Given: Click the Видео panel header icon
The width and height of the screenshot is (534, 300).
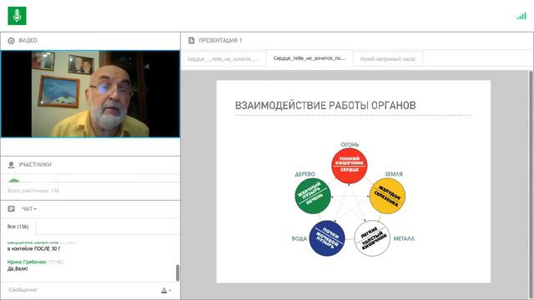Looking at the screenshot, I should tap(11, 41).
